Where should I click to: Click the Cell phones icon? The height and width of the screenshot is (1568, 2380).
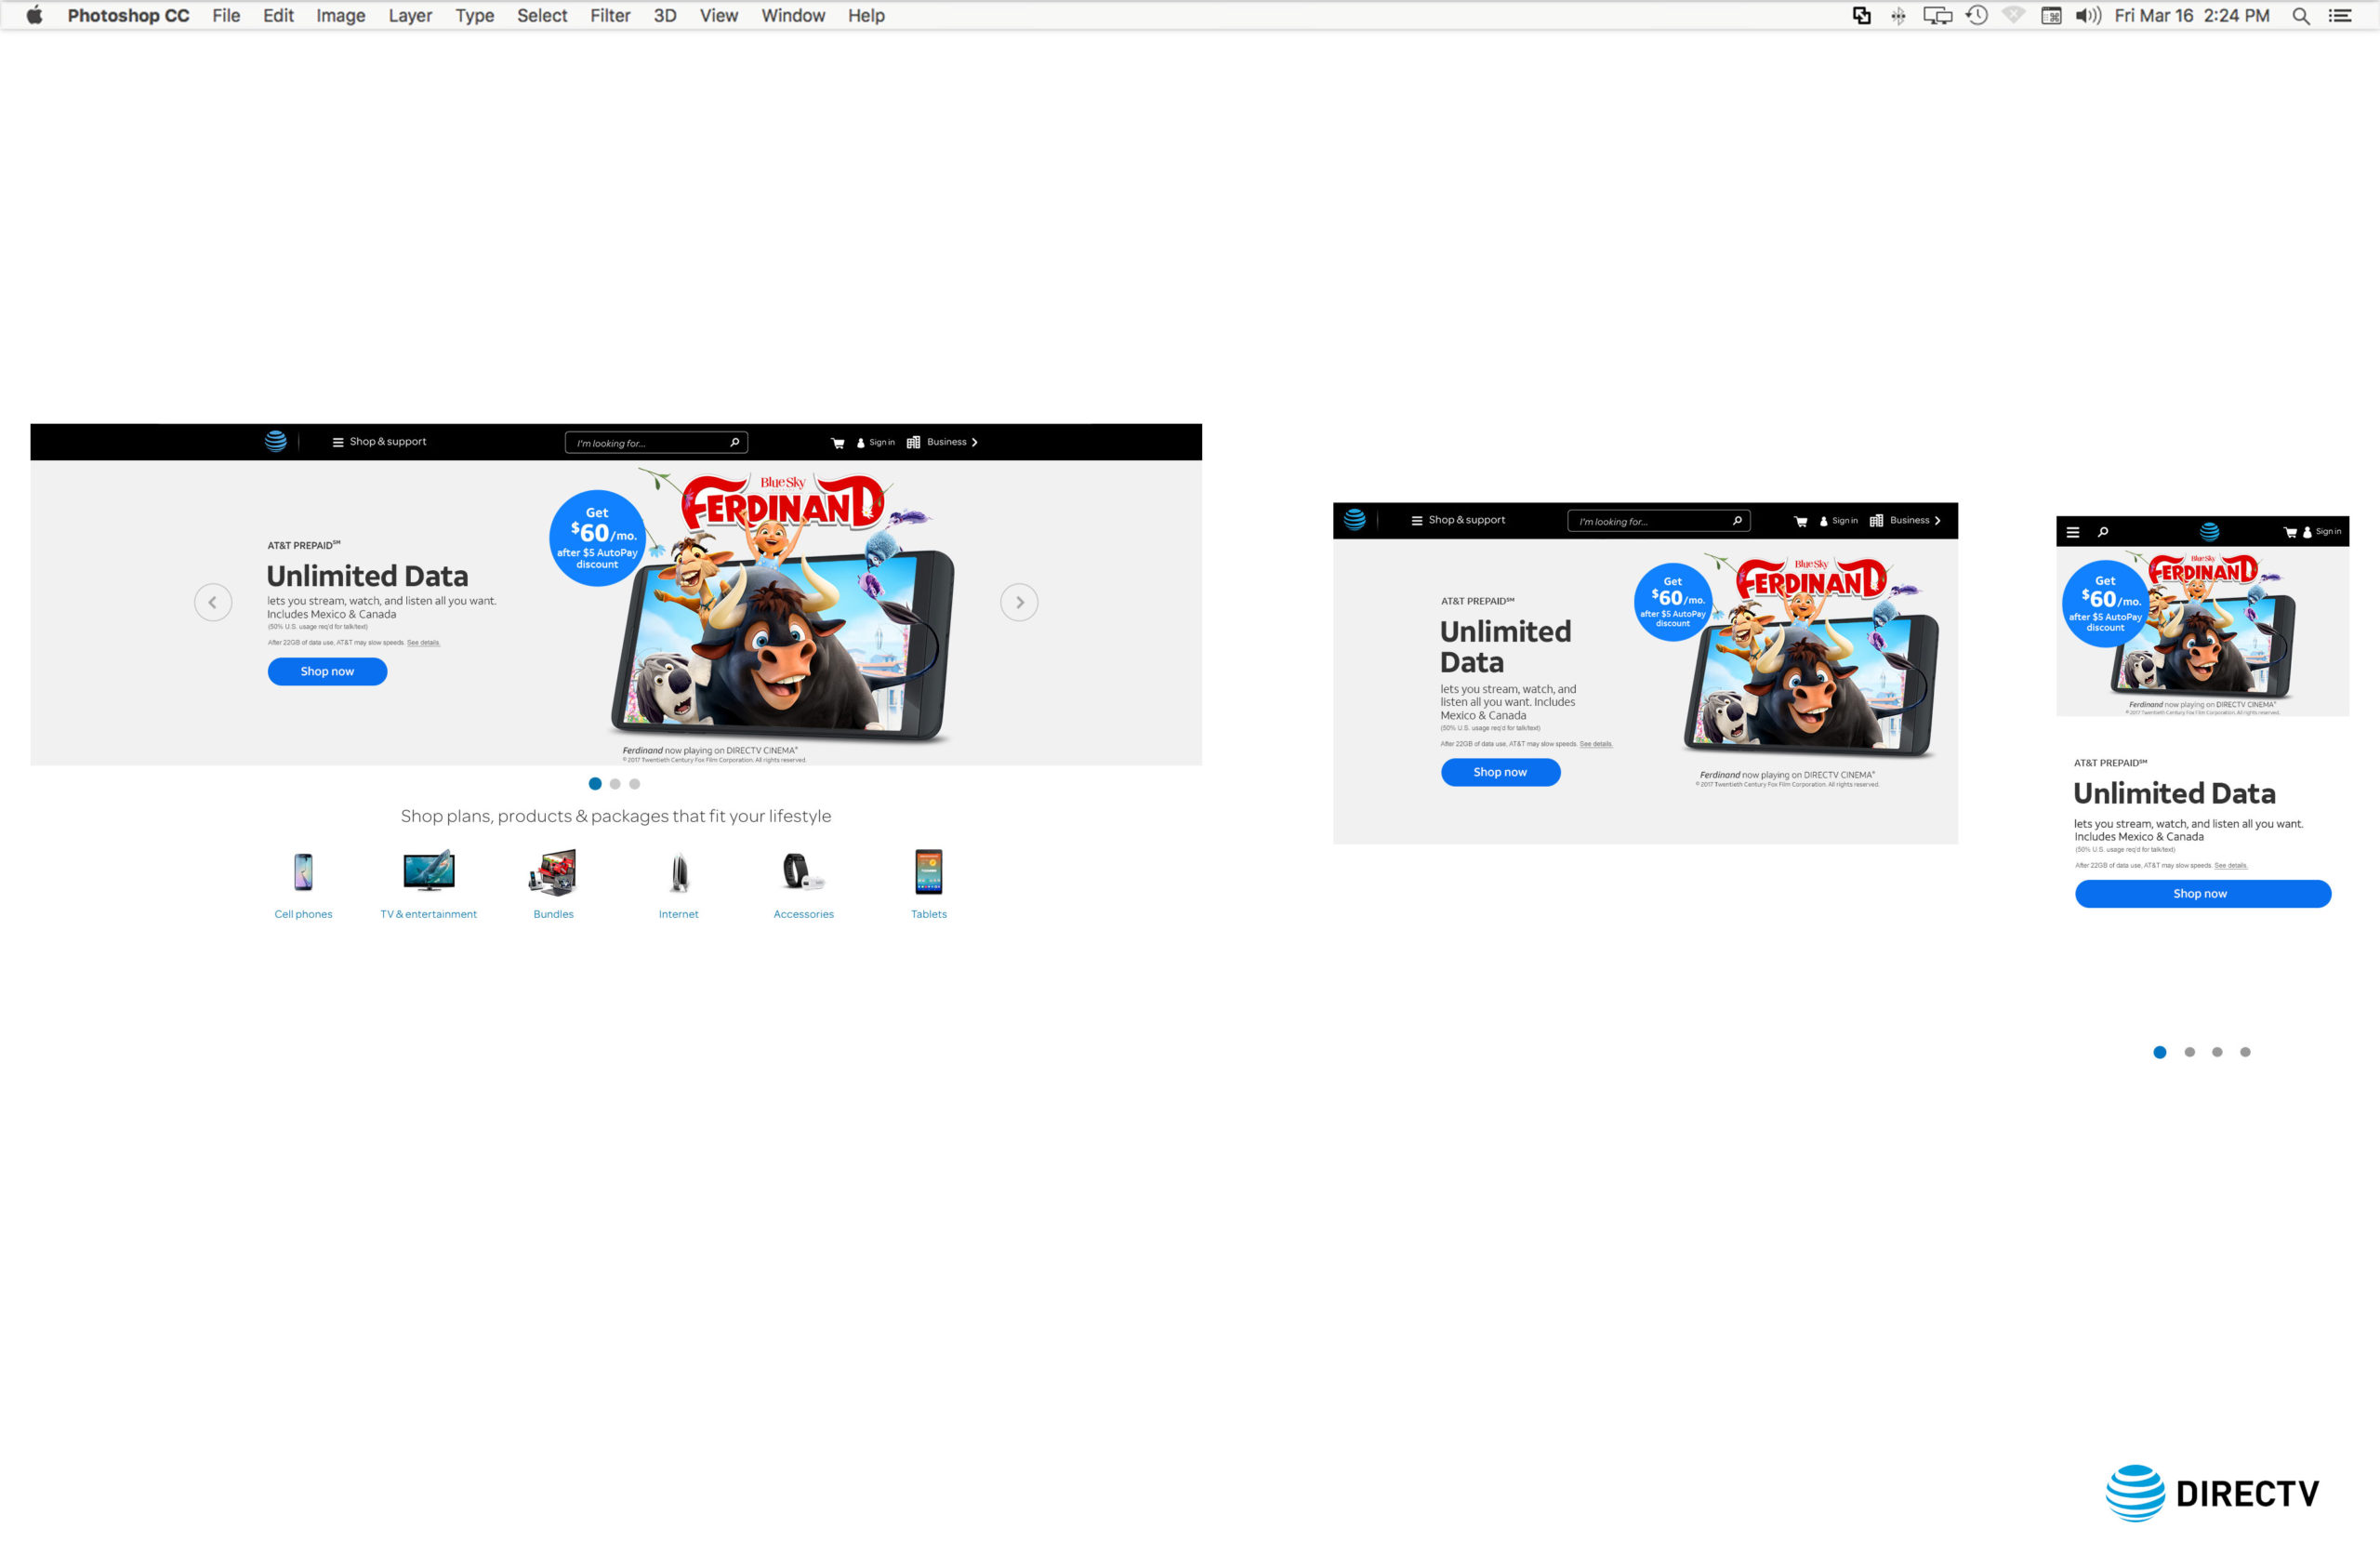[x=303, y=871]
